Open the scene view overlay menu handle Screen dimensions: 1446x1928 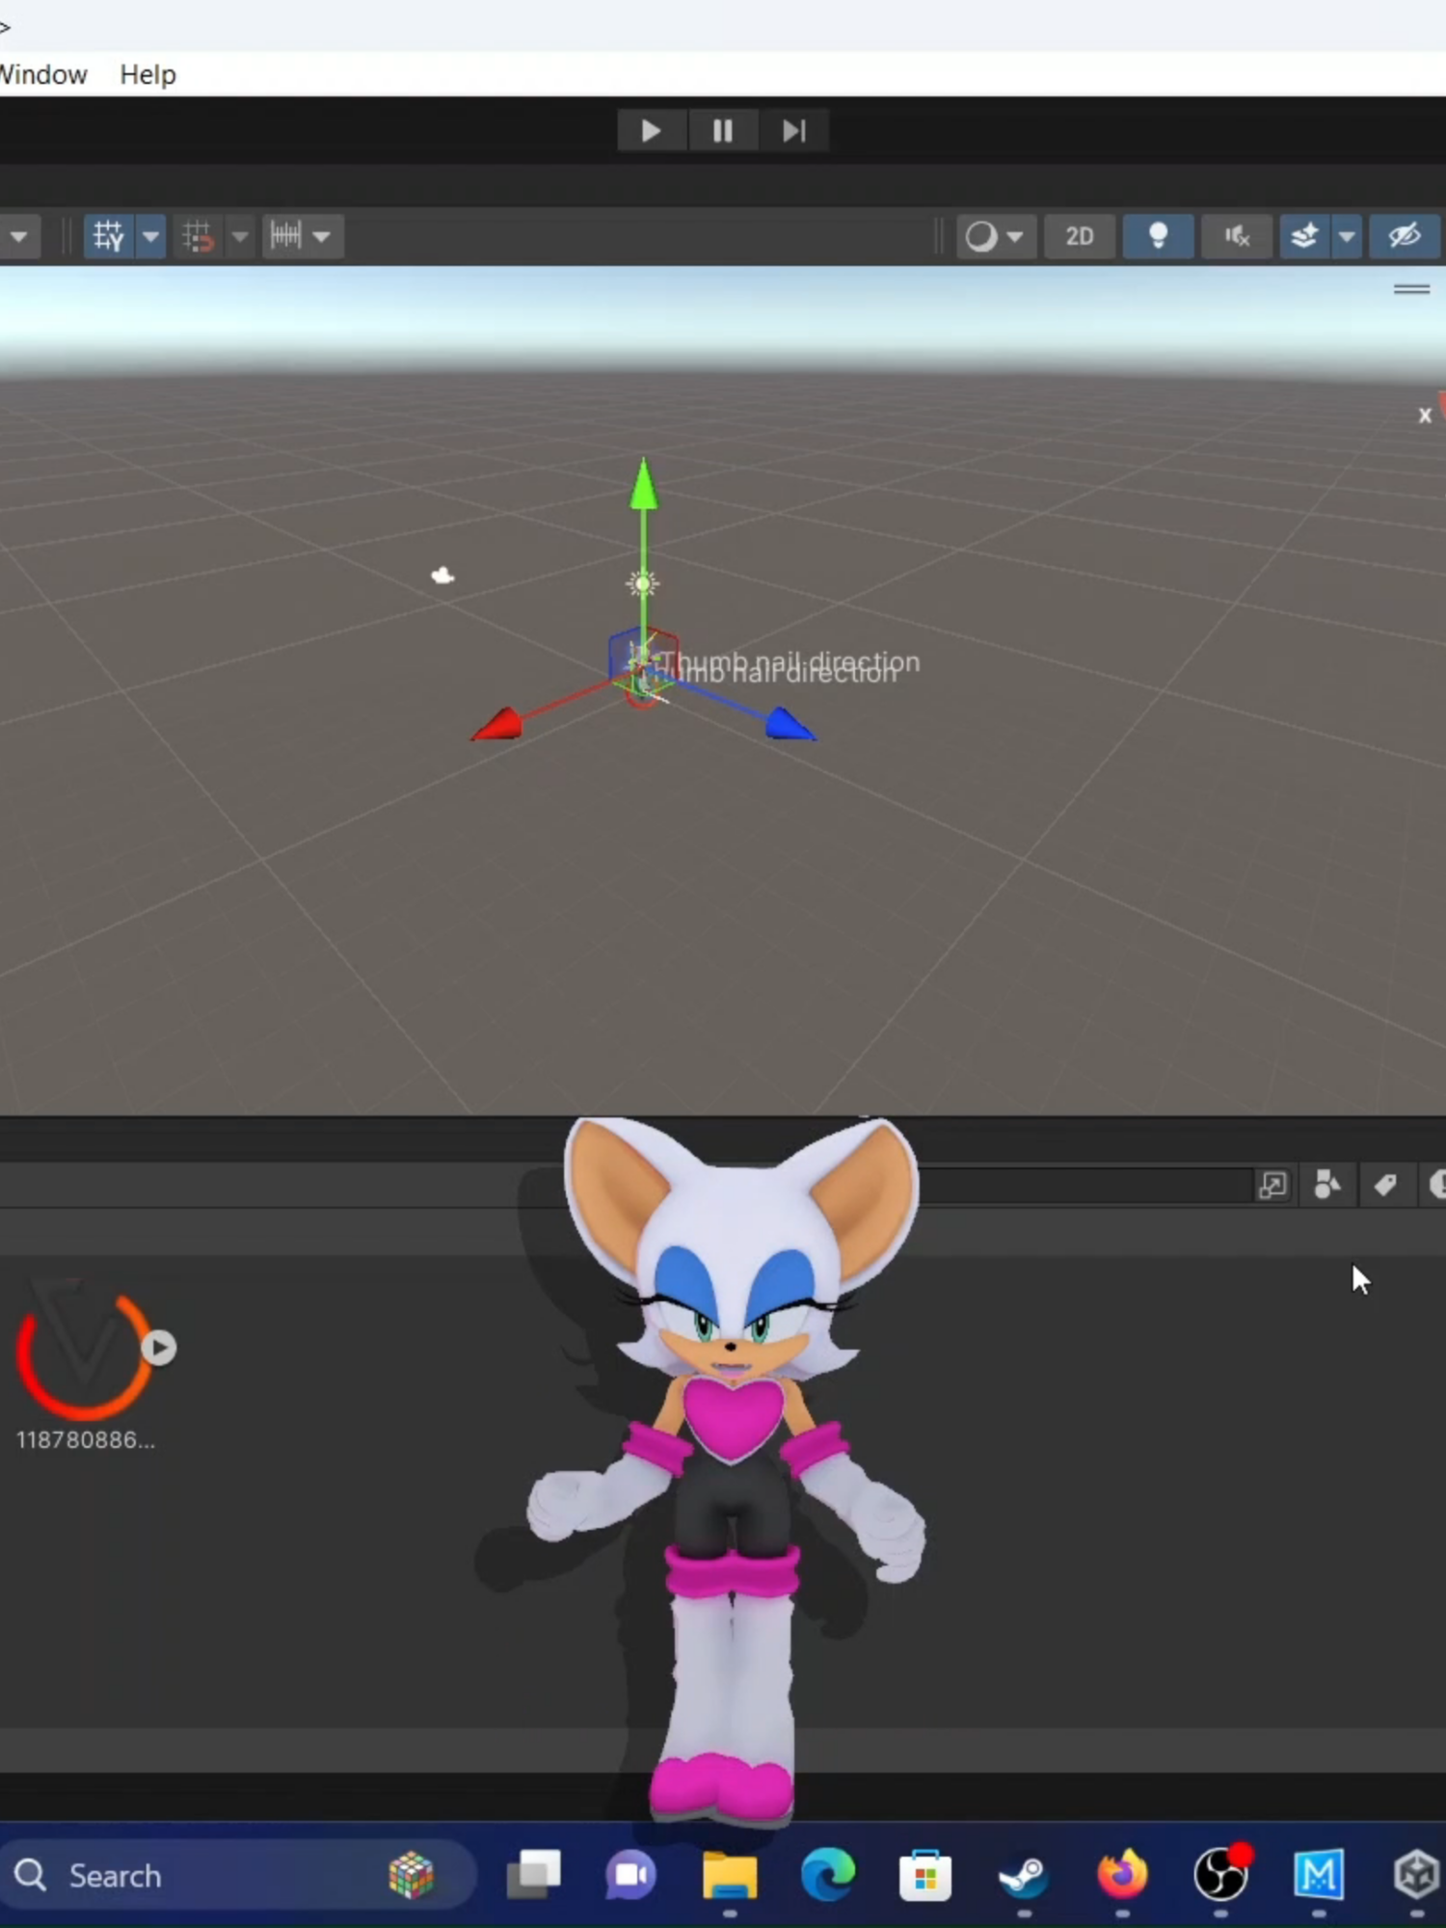point(1411,289)
